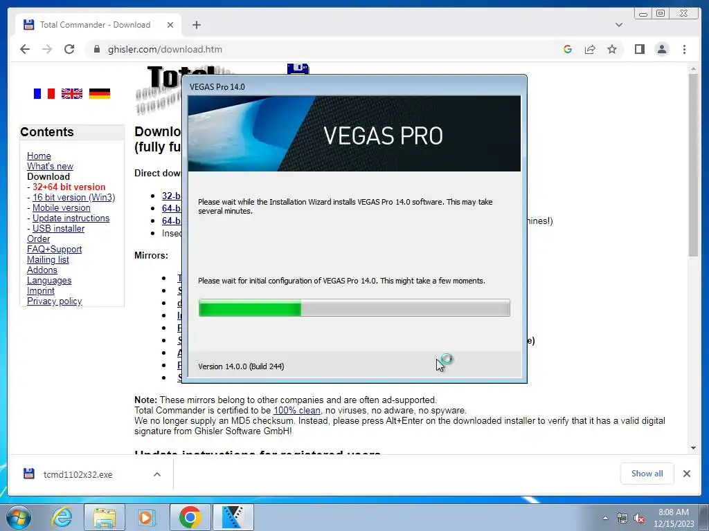Click Show all downloads

click(x=647, y=474)
